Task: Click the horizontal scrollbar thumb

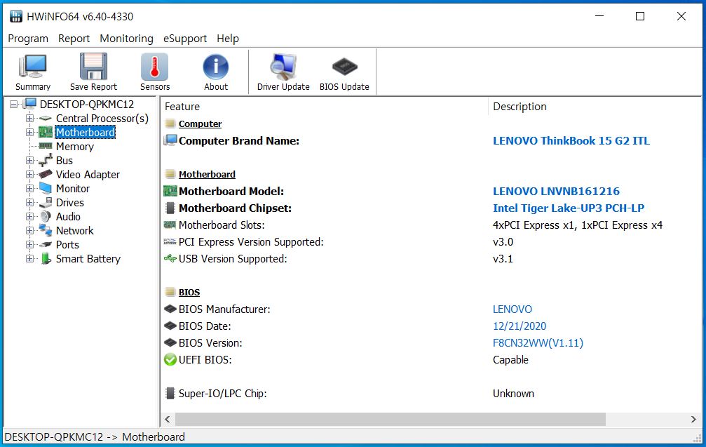Action: pos(390,419)
